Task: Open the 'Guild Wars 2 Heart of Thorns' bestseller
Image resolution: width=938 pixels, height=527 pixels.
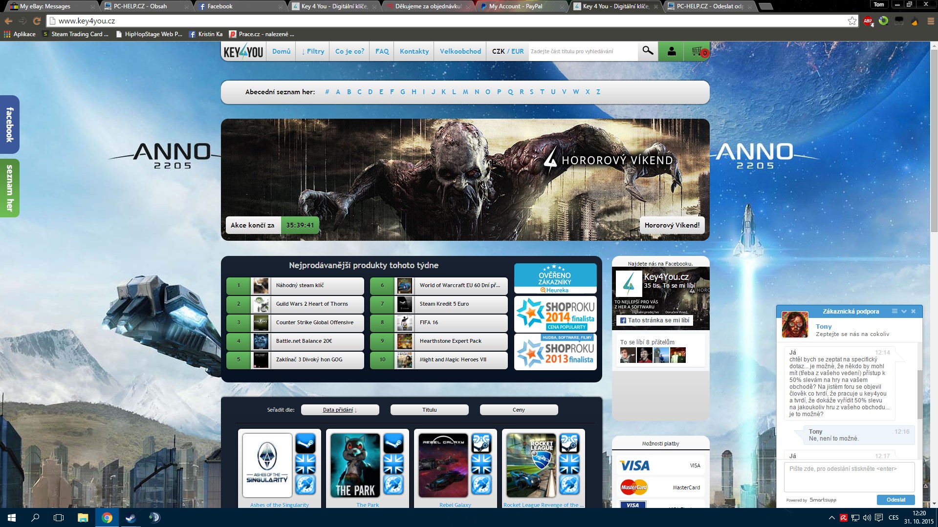Action: pos(295,304)
